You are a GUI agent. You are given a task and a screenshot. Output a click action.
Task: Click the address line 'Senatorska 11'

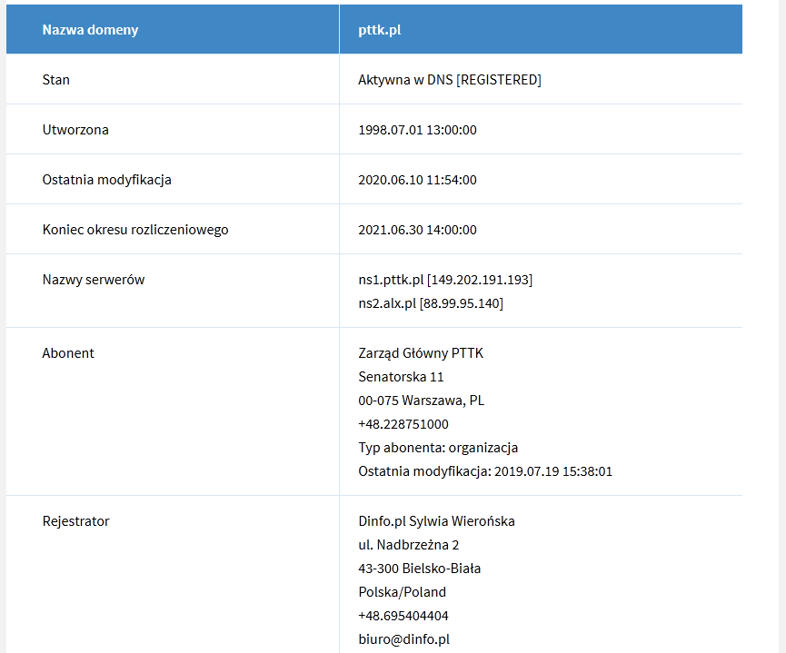(x=401, y=377)
